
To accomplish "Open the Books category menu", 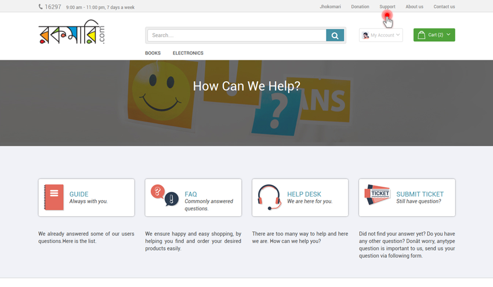I will [153, 53].
